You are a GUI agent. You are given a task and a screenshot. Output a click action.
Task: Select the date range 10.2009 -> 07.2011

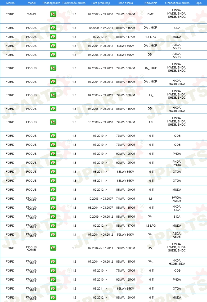click(101, 28)
